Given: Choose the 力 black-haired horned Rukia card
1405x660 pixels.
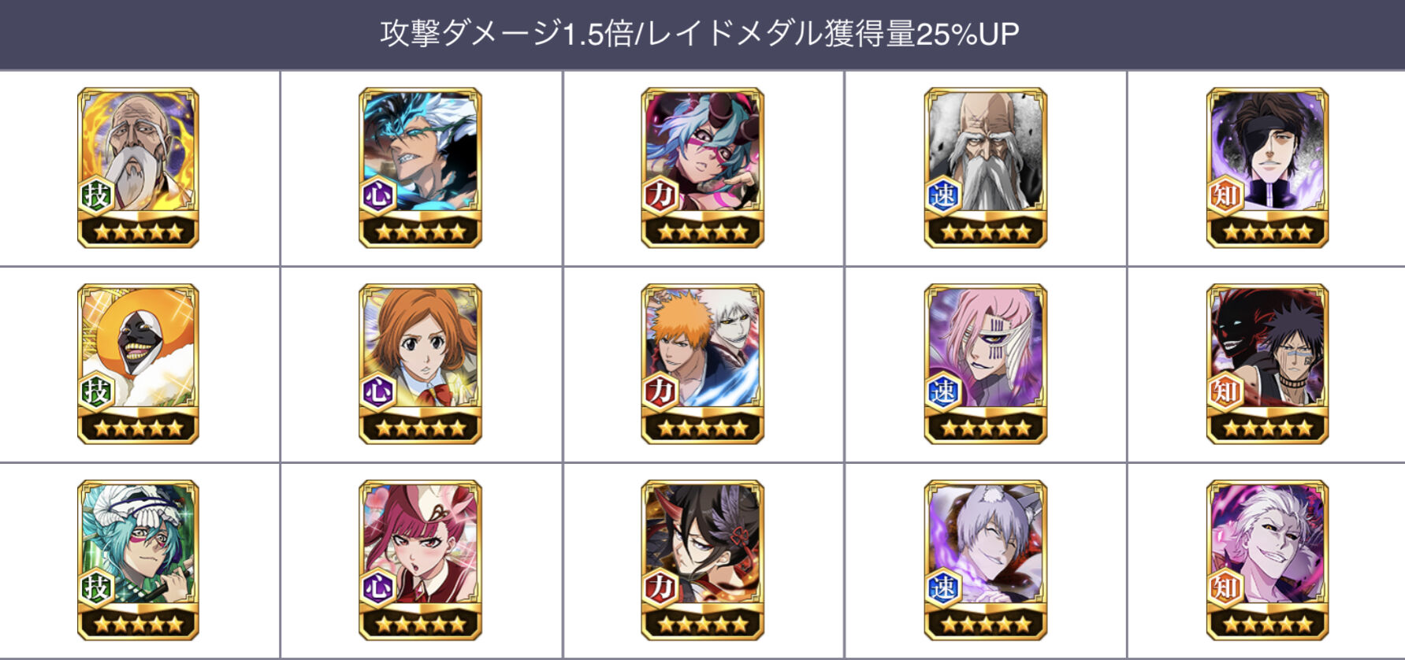Looking at the screenshot, I should point(702,560).
